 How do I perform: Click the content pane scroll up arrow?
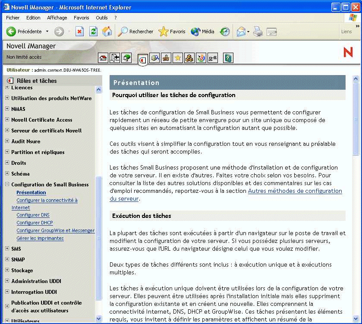tap(356, 79)
